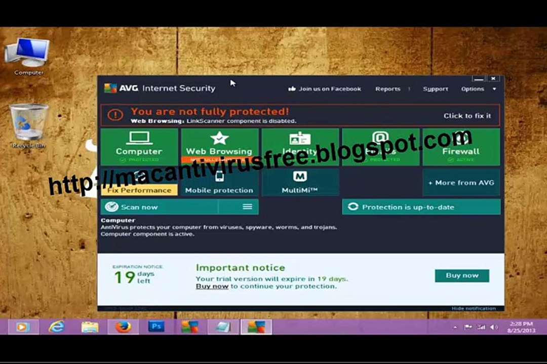The image size is (547, 364).
Task: Open the Support menu
Action: pyautogui.click(x=436, y=89)
